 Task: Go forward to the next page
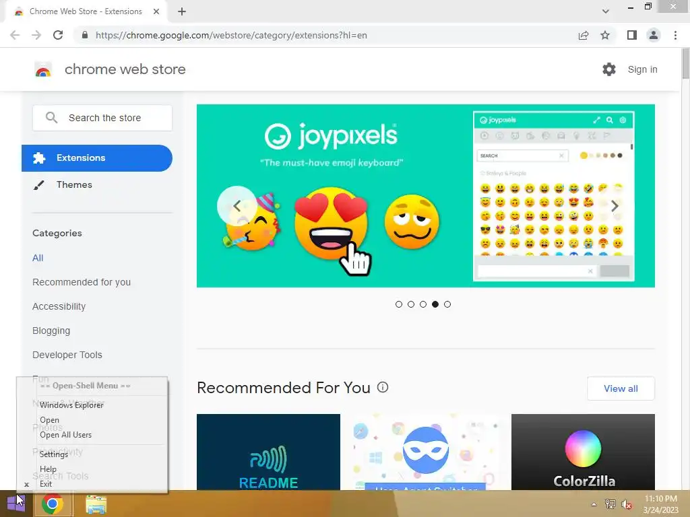coord(36,35)
